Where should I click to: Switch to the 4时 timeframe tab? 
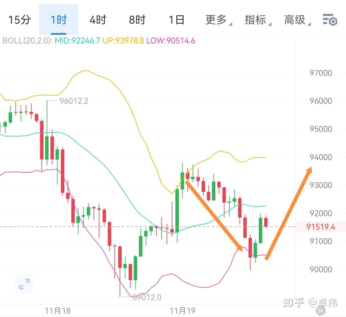click(x=97, y=20)
